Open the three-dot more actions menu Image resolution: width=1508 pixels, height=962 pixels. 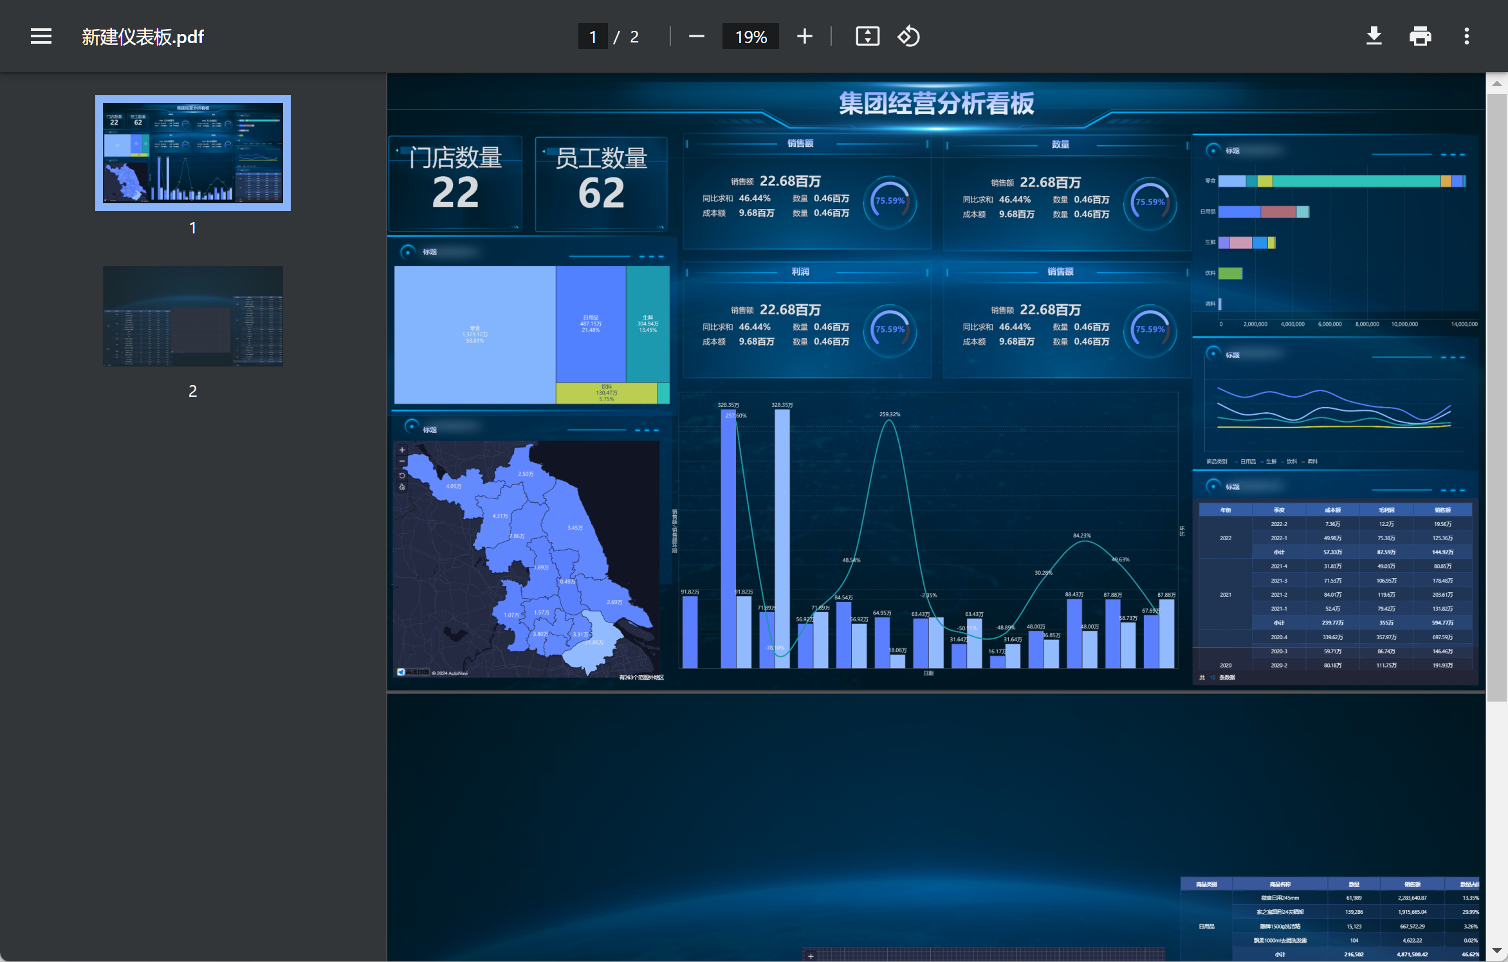pos(1466,37)
